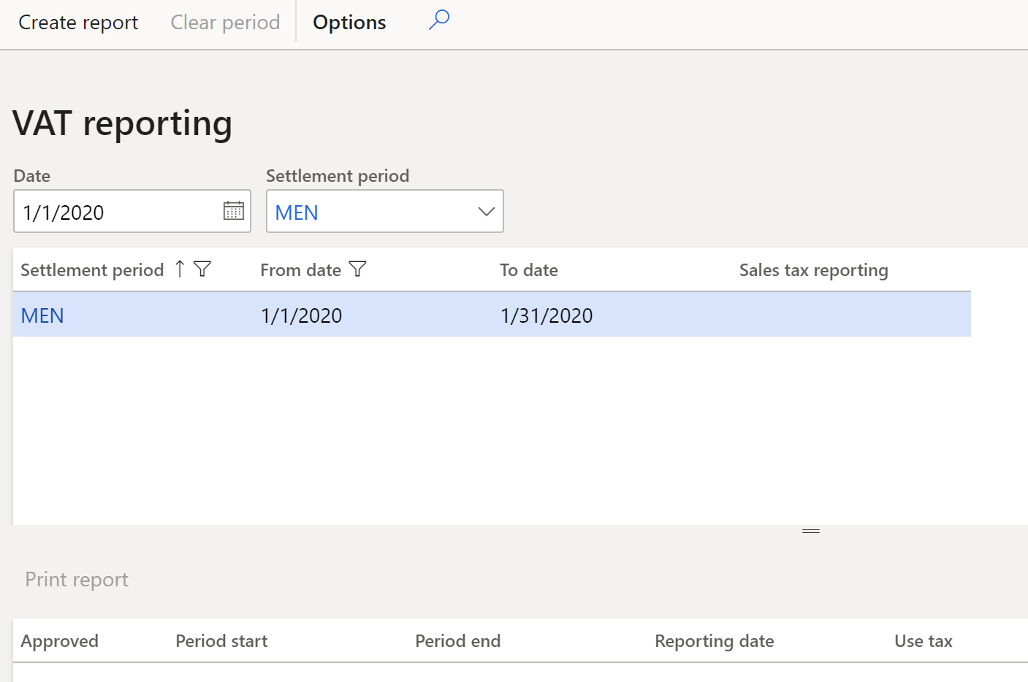Viewport: 1028px width, 682px height.
Task: Select the Create report menu item
Action: (x=77, y=22)
